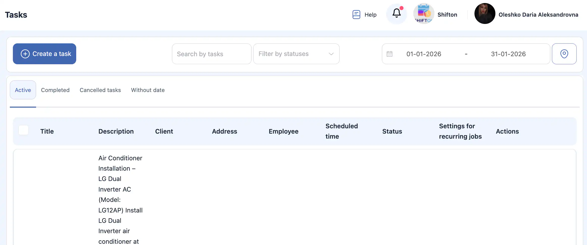587x245 pixels.
Task: Toggle the select-all tasks checkbox
Action: [23, 130]
